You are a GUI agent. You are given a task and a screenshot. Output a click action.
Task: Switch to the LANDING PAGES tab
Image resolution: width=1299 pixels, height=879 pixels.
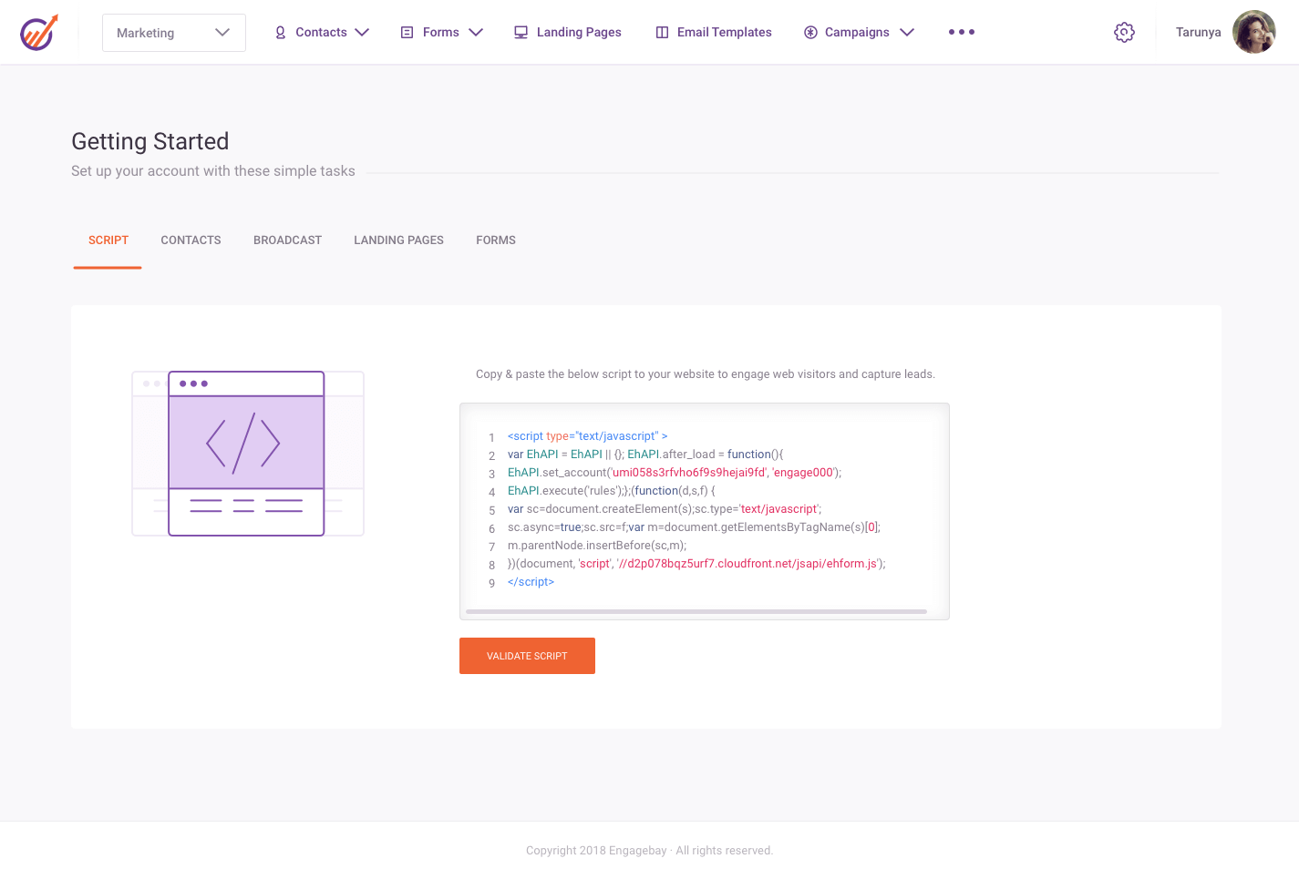tap(398, 240)
